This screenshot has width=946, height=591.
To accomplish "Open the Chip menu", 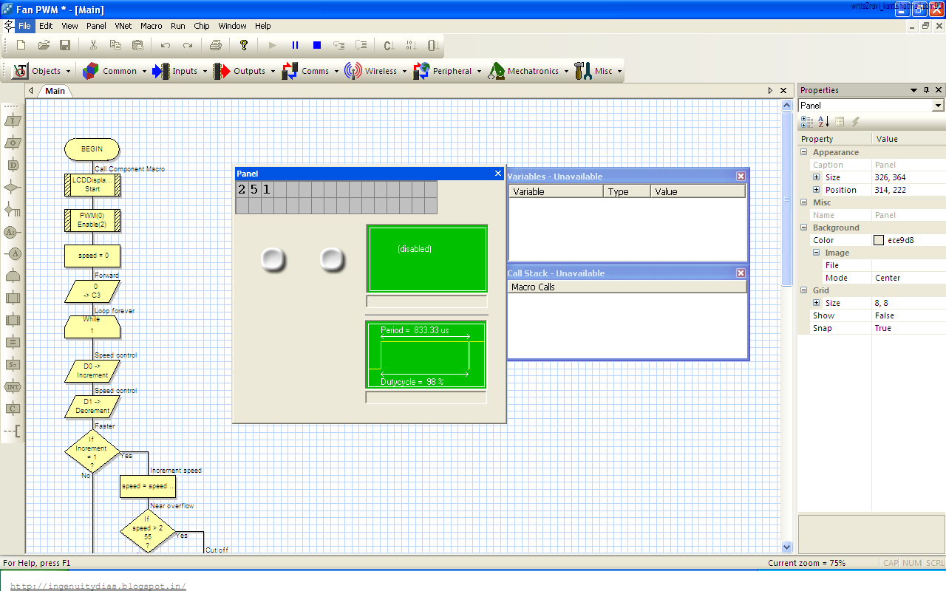I will coord(202,26).
